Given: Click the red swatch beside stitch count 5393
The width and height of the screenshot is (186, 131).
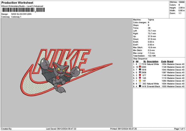Looking at the screenshot, I should [140, 67].
